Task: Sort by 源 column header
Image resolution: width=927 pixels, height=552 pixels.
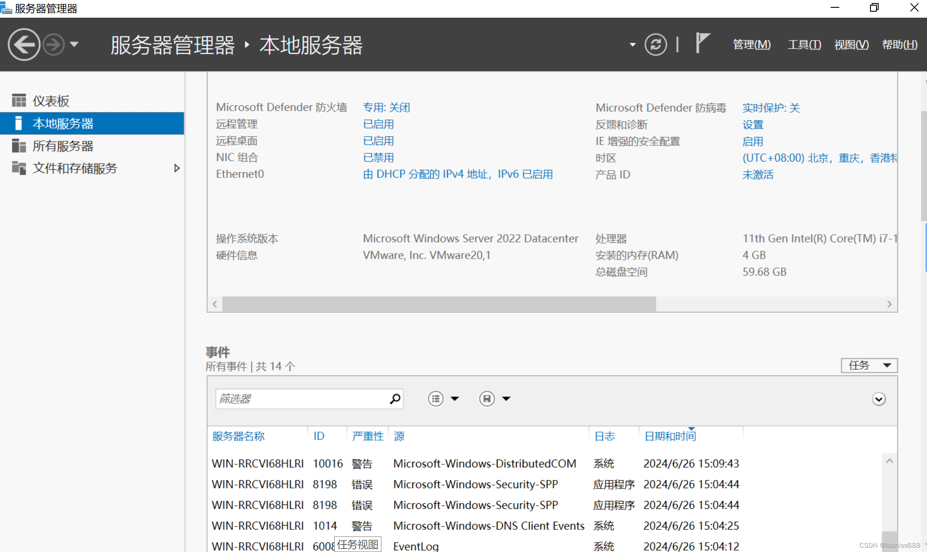Action: point(399,436)
